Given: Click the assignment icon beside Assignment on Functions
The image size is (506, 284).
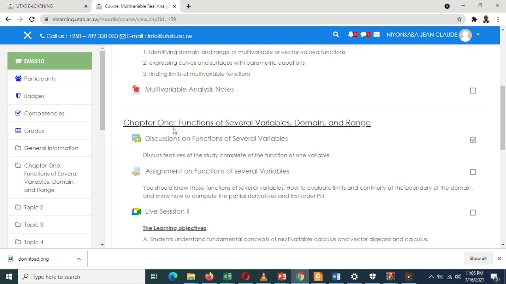Looking at the screenshot, I should click(136, 171).
